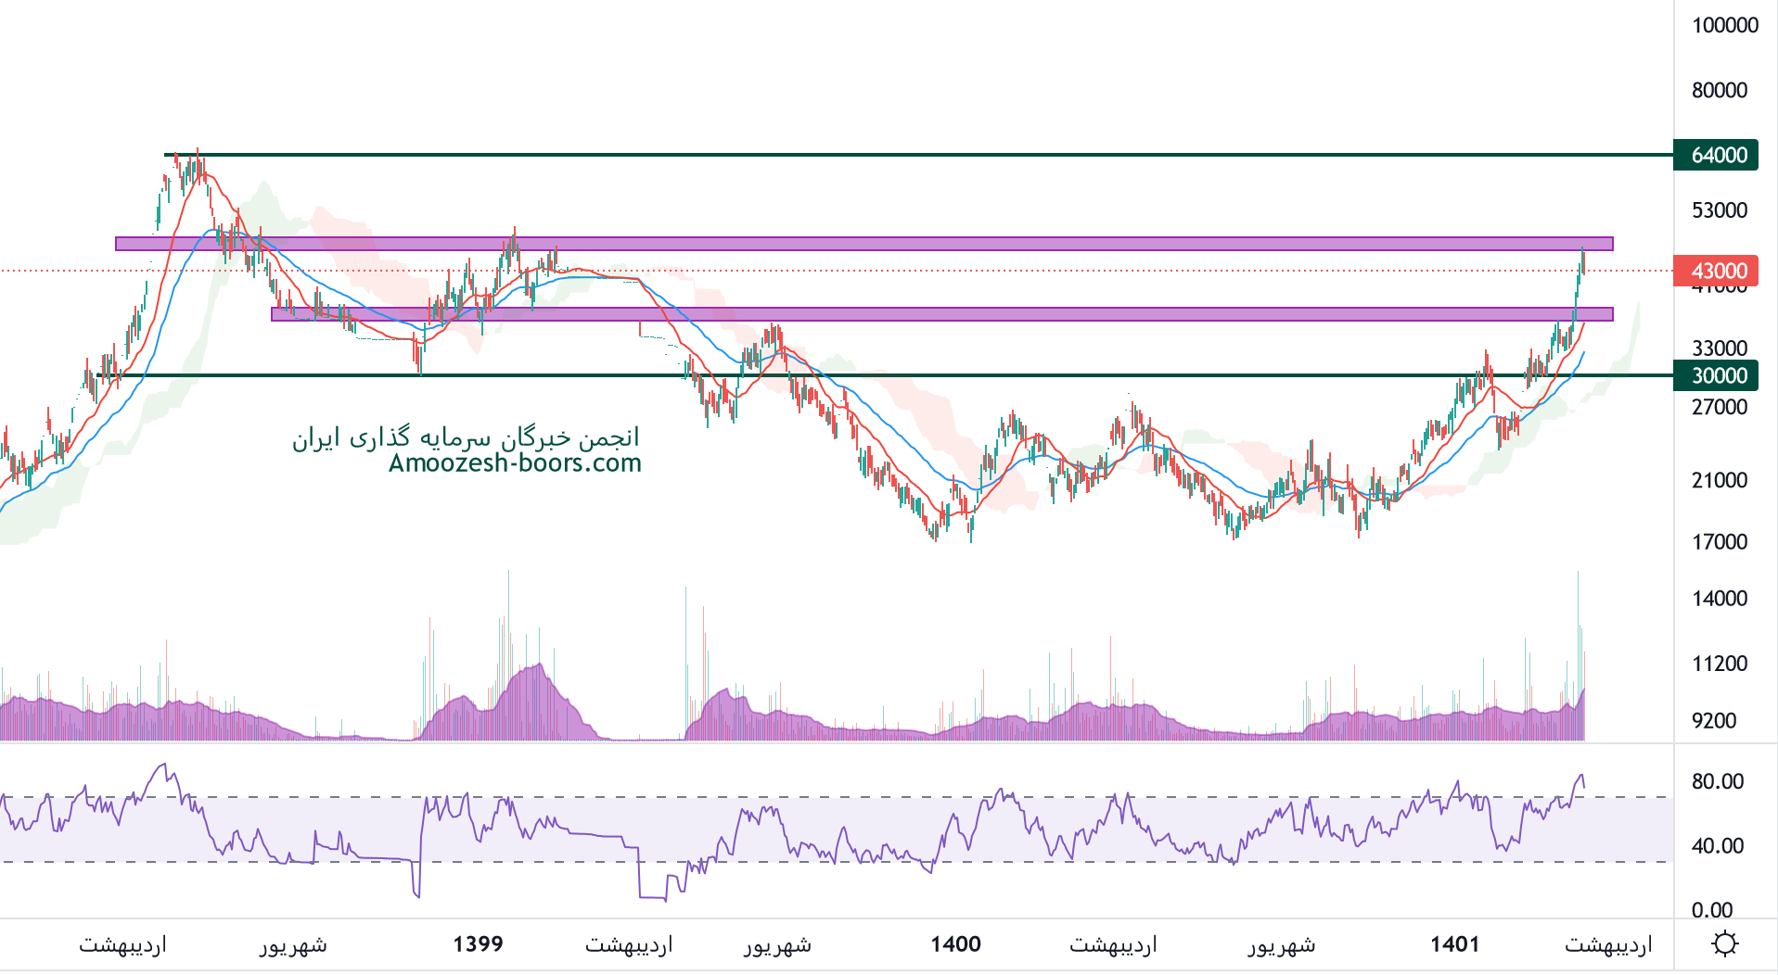Select the red 43000 current price label
Screen dimensions: 1778x975
pos(1718,271)
